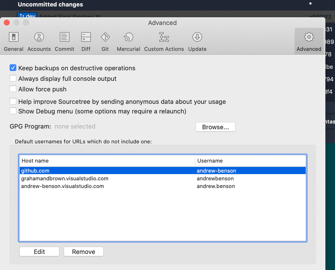
Task: Click Remove button for selected host
Action: click(x=83, y=252)
